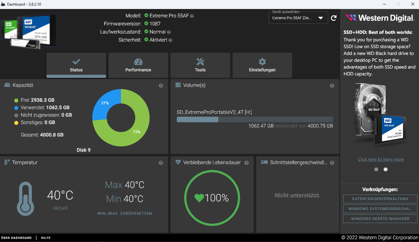This screenshot has height=242, width=419.
Task: Click the Western Digital logo
Action: pos(380,18)
